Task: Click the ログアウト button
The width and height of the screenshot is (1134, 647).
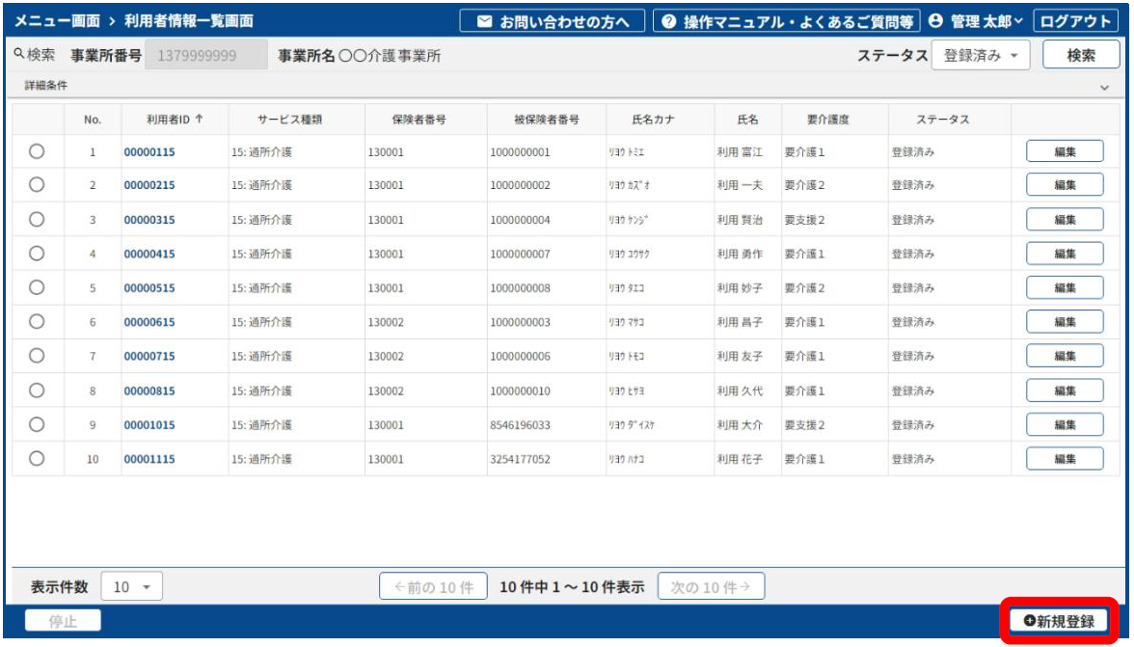Action: (1075, 21)
